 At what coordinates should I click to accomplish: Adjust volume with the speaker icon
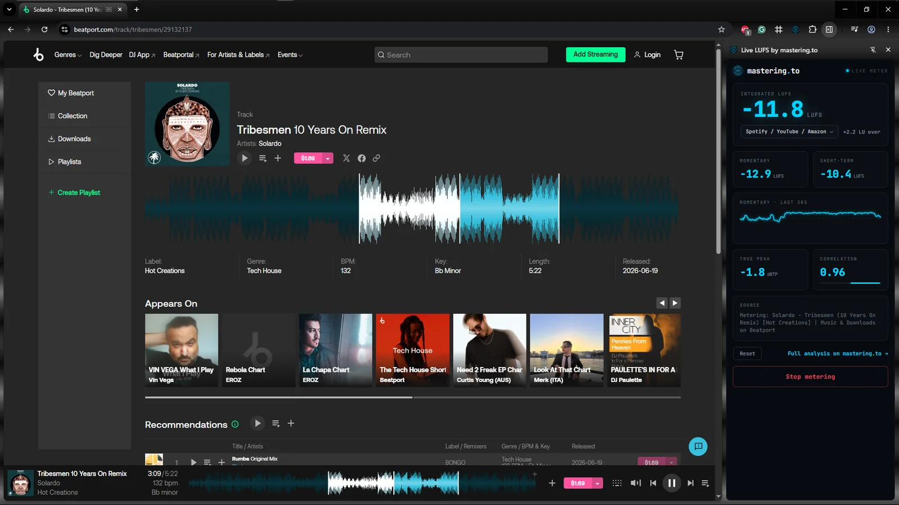[635, 483]
